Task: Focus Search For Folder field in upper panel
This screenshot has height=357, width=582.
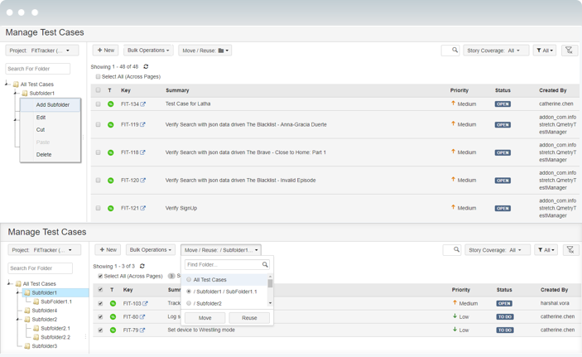Action: (x=38, y=69)
